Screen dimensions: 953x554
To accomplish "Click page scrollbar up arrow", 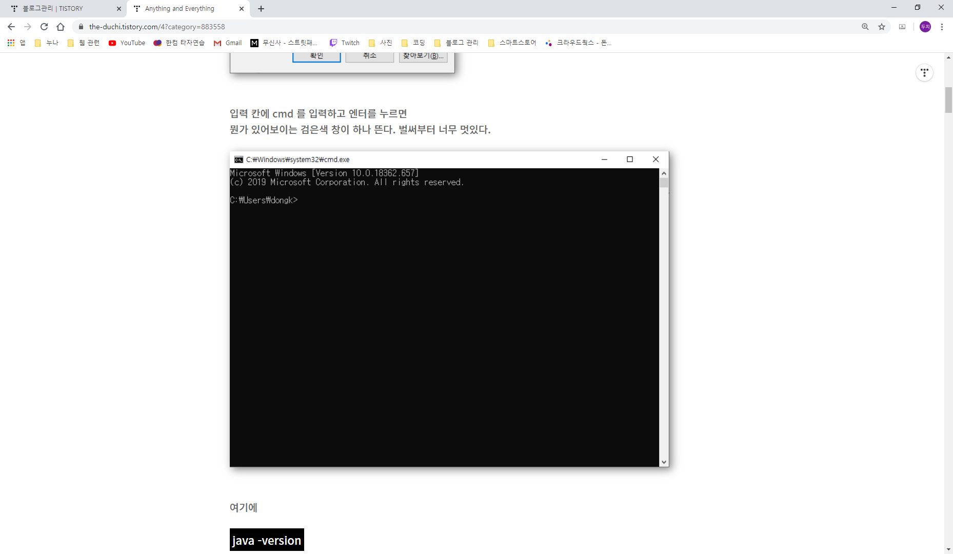I will pos(948,57).
